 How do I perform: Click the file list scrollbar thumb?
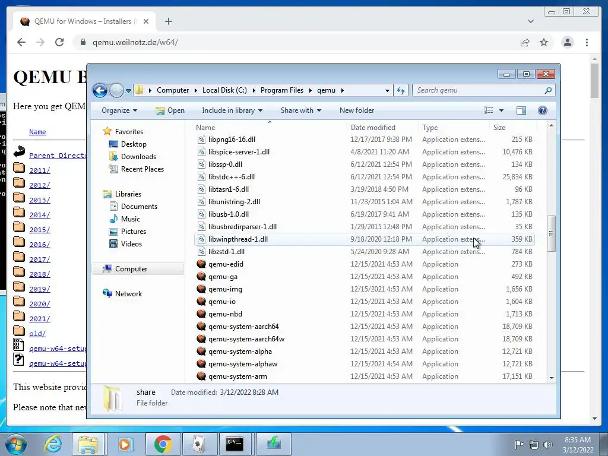click(x=551, y=233)
